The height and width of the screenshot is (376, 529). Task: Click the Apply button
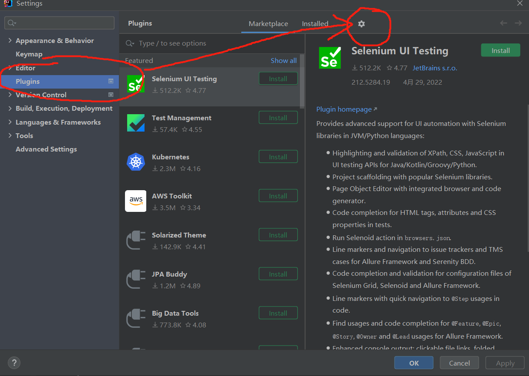point(505,363)
